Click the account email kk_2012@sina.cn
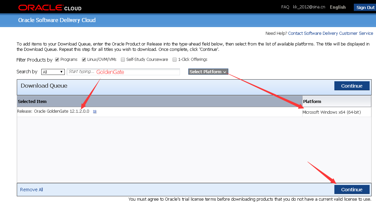This screenshot has height=205, width=376. click(309, 7)
